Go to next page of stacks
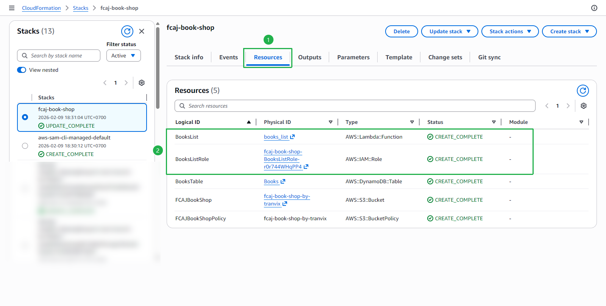606x306 pixels. click(126, 83)
